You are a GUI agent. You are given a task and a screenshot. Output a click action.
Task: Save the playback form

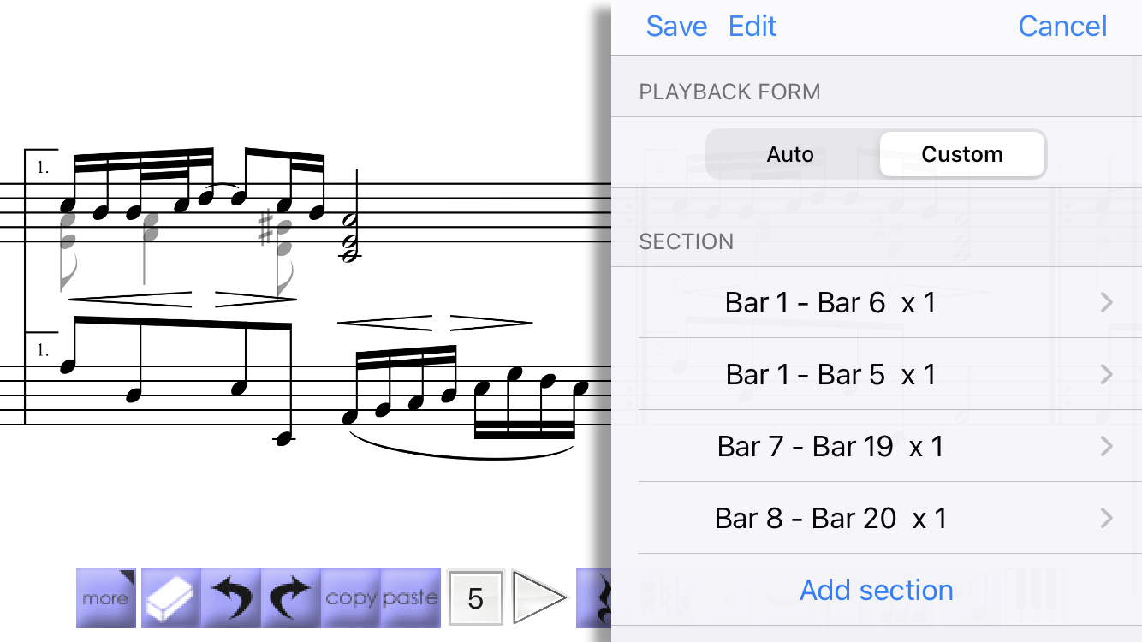point(676,27)
